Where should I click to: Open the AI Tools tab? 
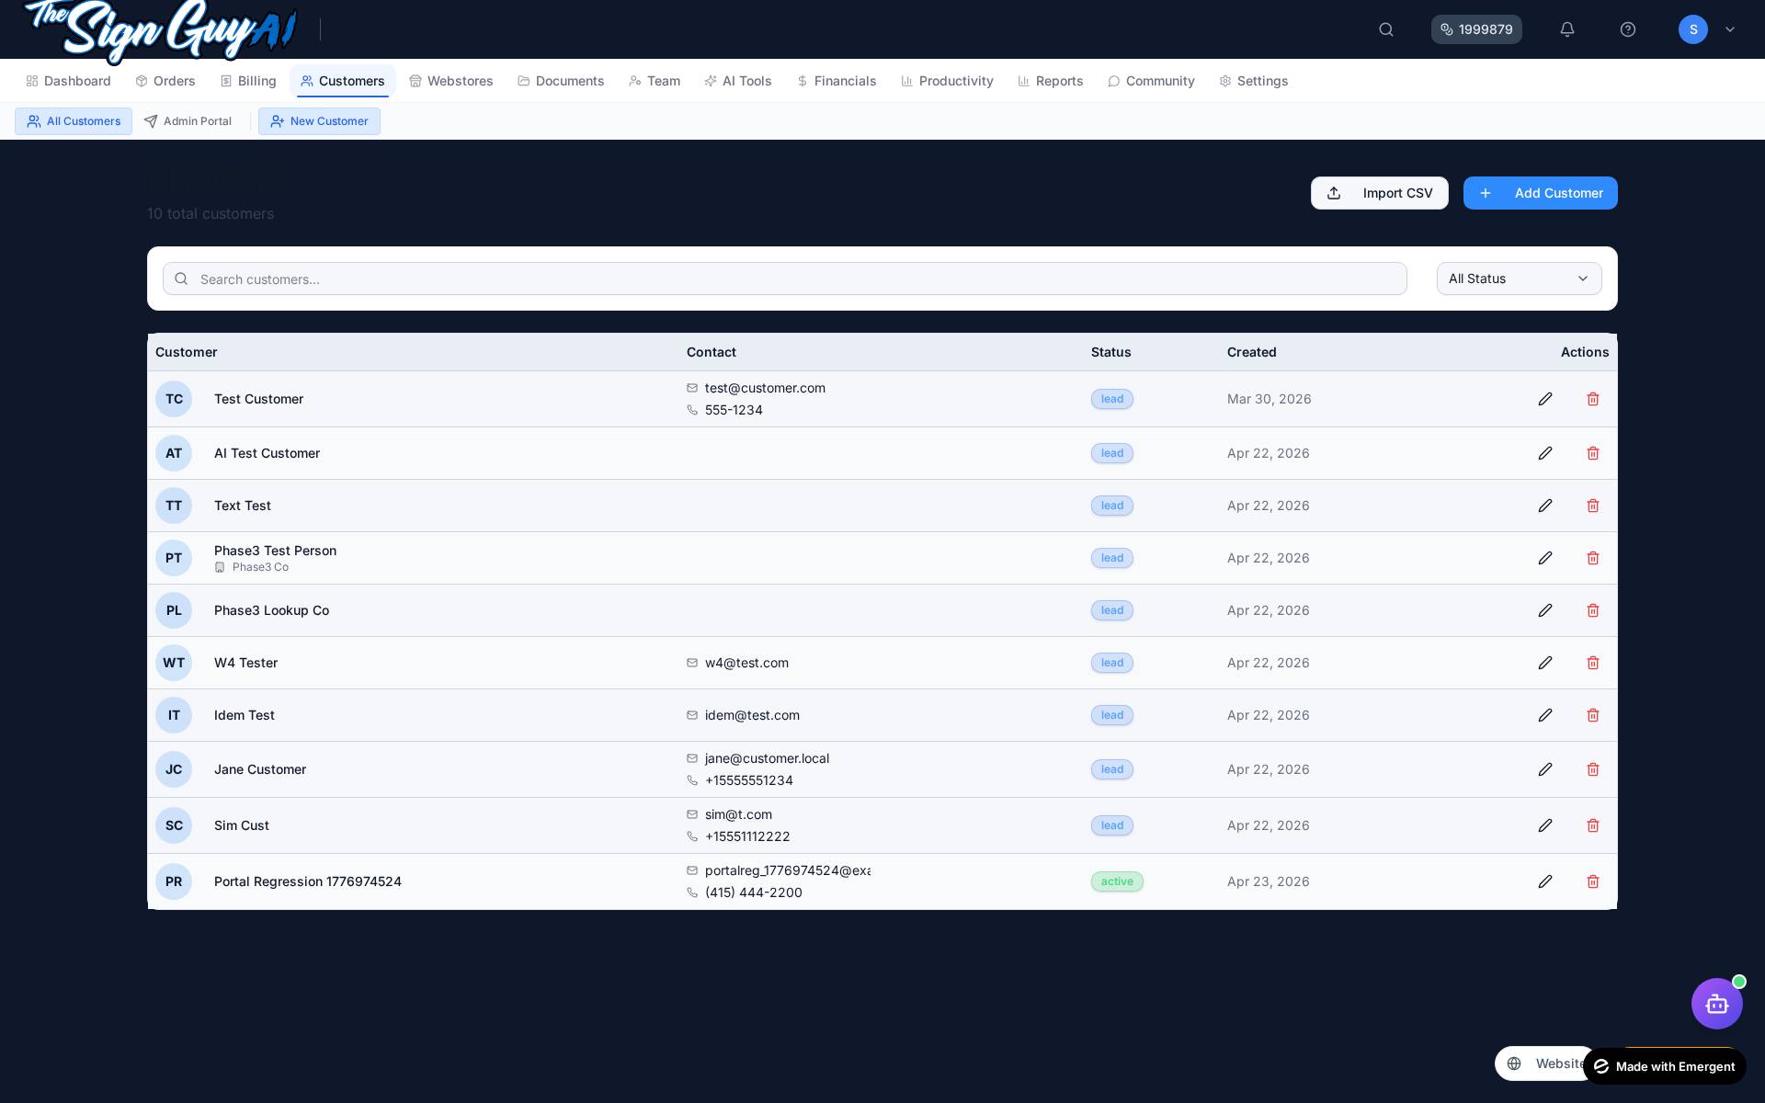738,81
